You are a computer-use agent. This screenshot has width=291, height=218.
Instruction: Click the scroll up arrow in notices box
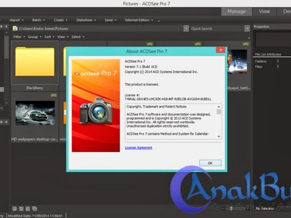pos(219,107)
